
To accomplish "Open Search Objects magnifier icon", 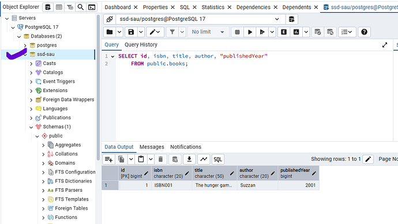I will [81, 7].
